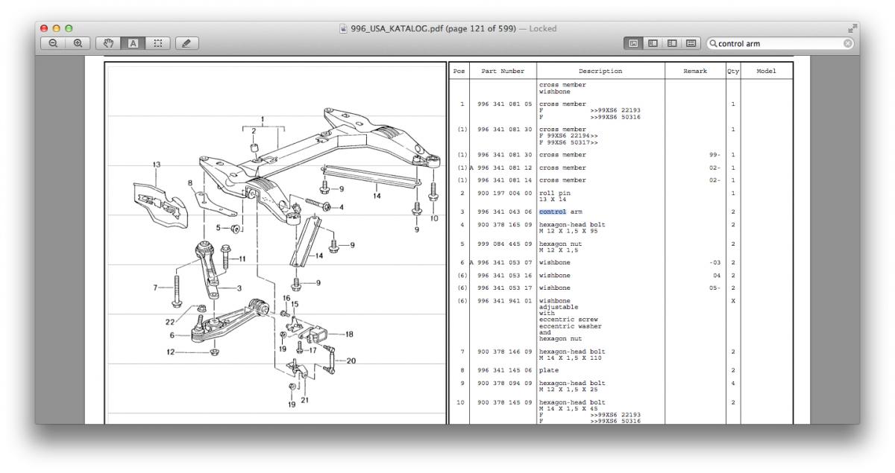The width and height of the screenshot is (895, 473).
Task: Click the search magnifying glass icon
Action: [x=714, y=44]
